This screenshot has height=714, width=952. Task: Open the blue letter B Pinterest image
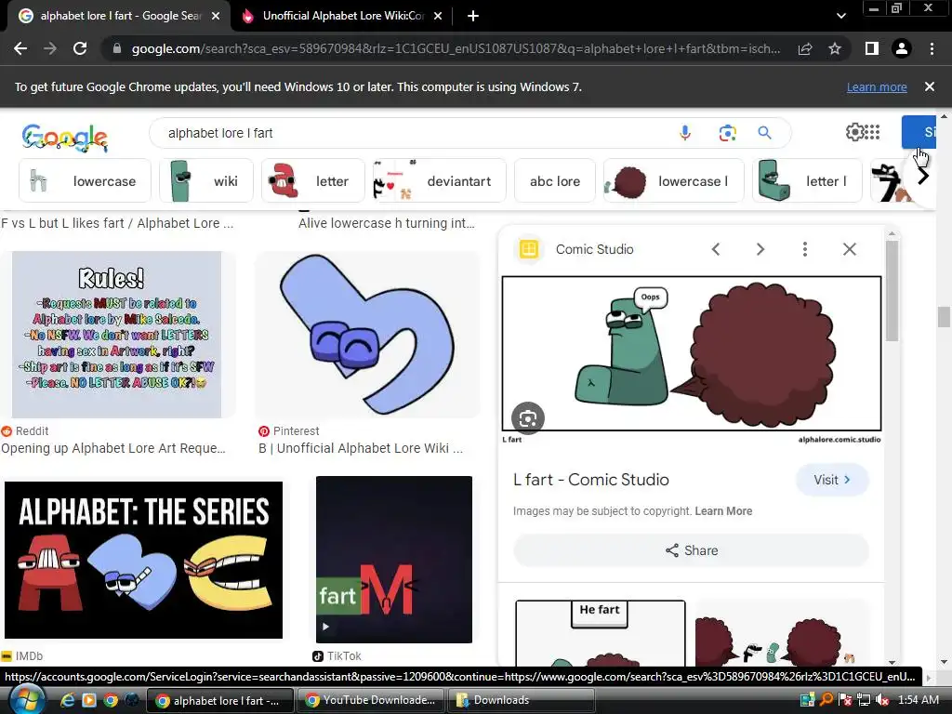pos(367,335)
